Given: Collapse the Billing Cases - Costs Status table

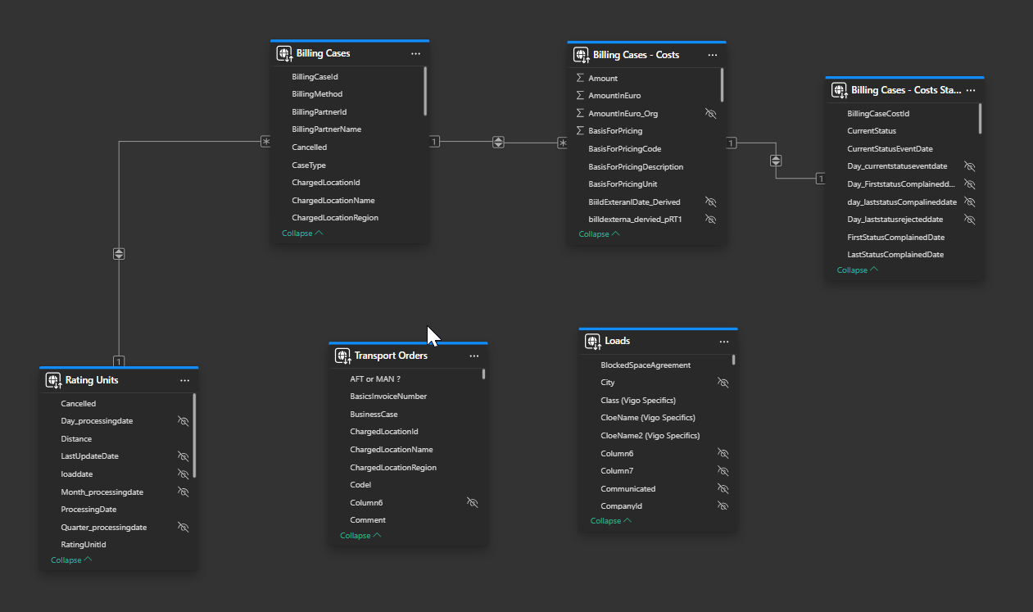Looking at the screenshot, I should tap(858, 270).
